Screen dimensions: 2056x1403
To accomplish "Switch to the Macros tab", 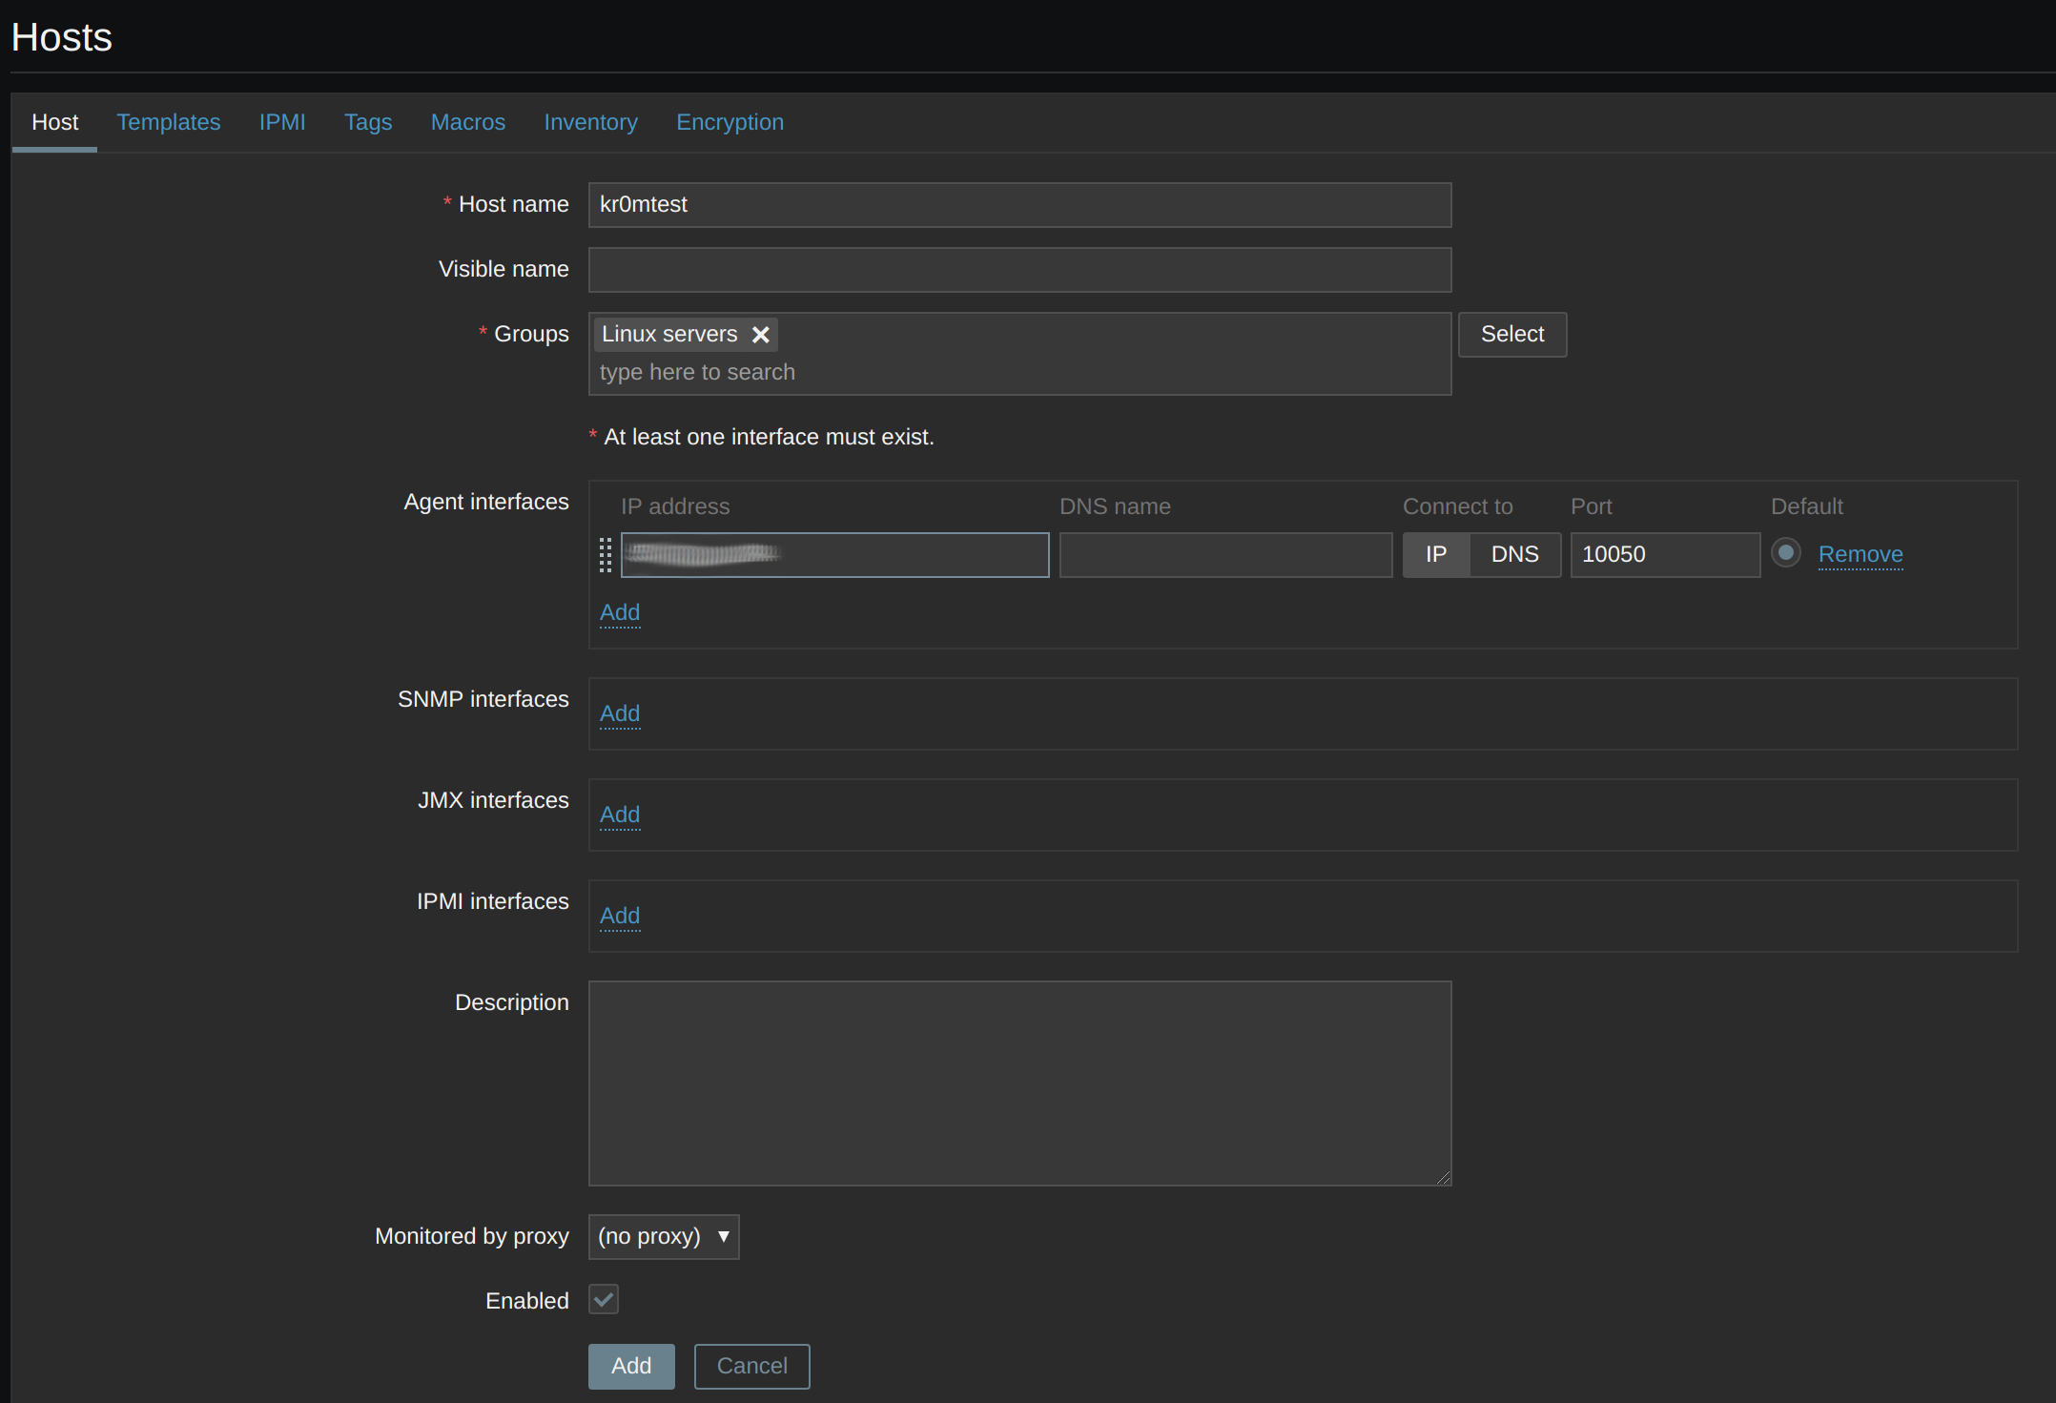I will 467,122.
